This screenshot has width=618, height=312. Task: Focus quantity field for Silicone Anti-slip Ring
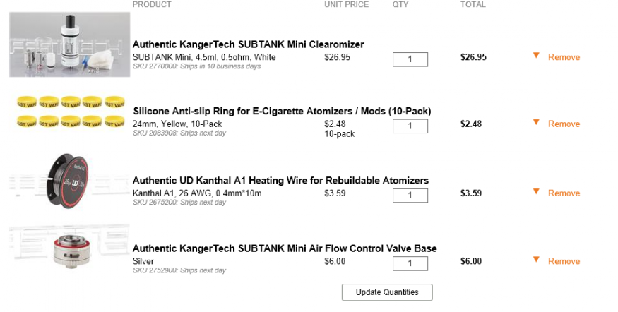point(410,126)
